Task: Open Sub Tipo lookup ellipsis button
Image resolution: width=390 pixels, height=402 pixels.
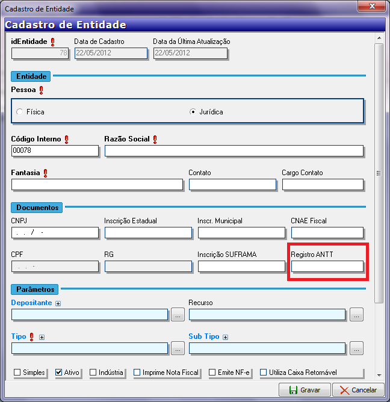Action: (x=356, y=348)
